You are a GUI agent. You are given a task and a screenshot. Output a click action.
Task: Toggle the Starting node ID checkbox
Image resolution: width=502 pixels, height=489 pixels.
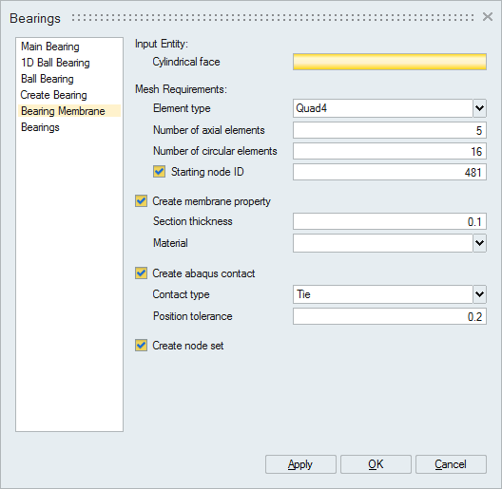[159, 172]
